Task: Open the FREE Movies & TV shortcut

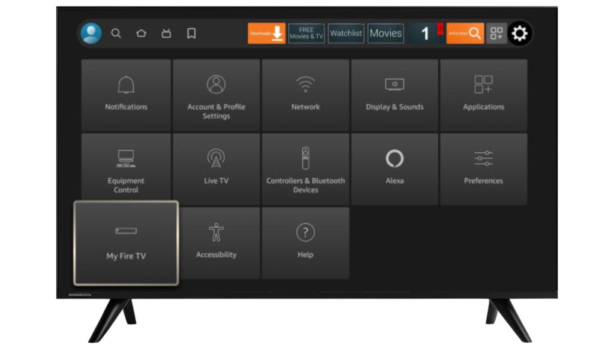Action: pyautogui.click(x=306, y=34)
